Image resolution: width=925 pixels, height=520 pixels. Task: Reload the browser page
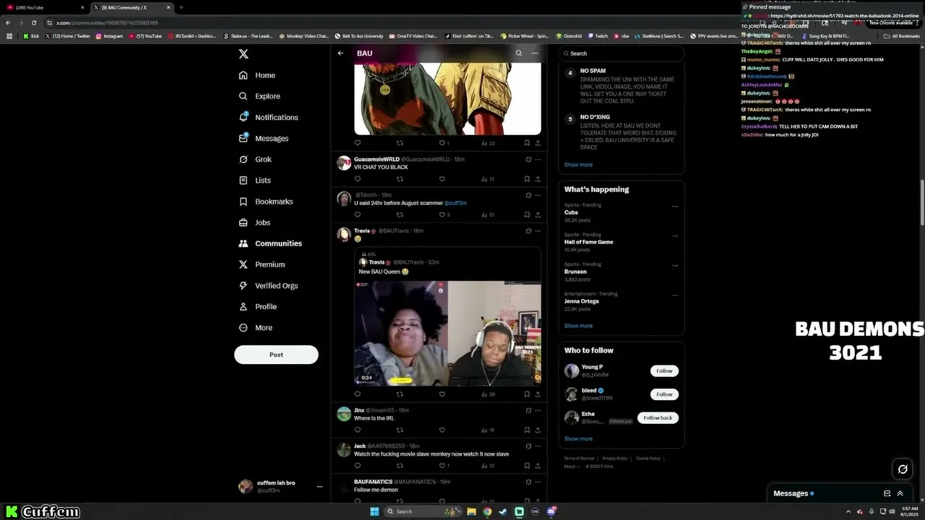pos(33,22)
